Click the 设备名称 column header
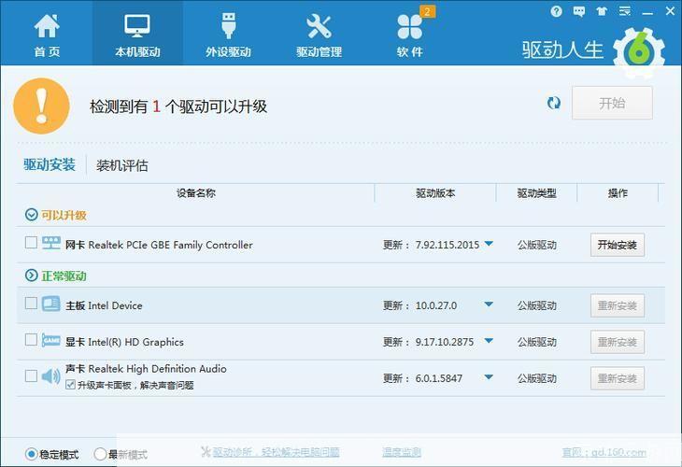 [x=196, y=193]
